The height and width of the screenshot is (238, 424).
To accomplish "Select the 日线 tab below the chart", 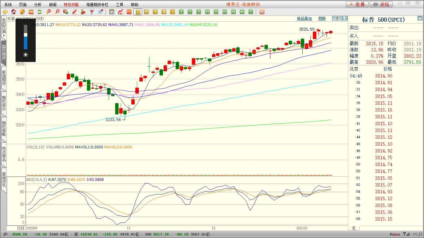I will [x=20, y=228].
